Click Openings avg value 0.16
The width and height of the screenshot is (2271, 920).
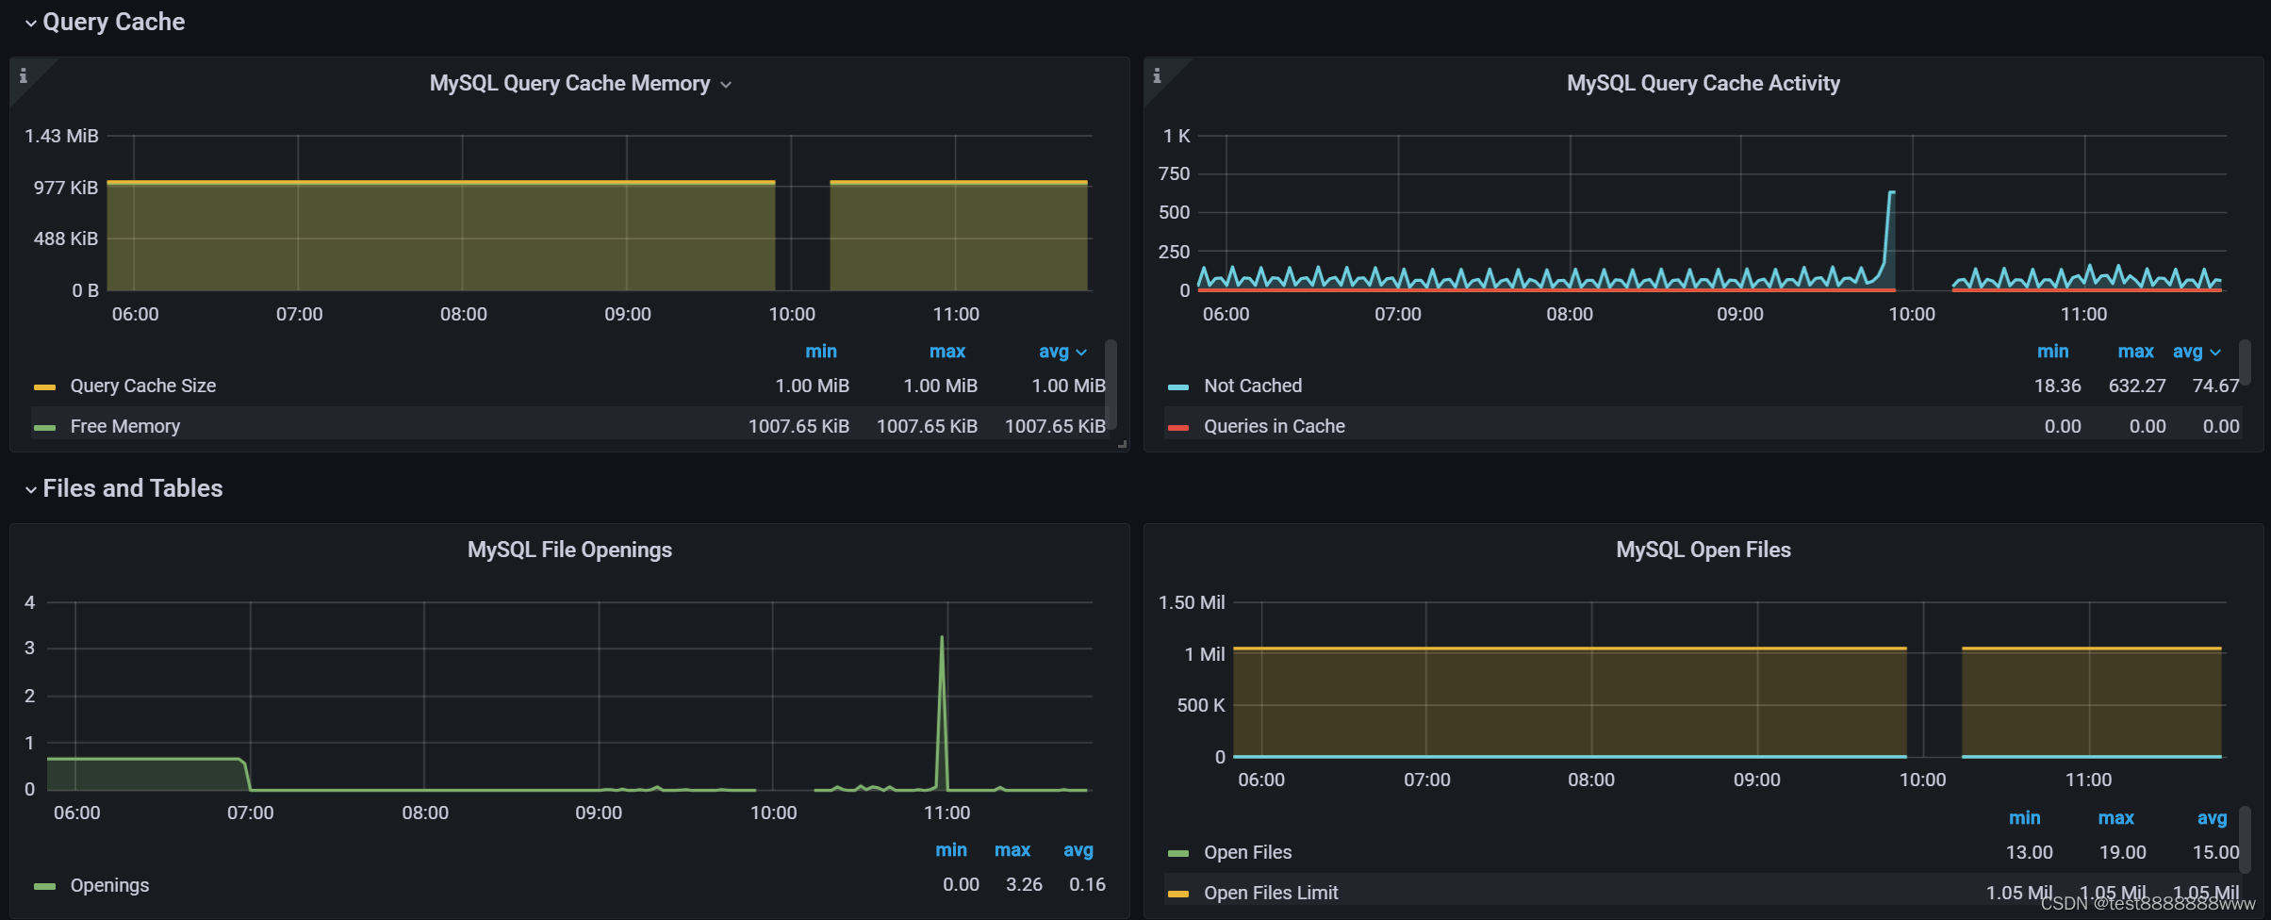1087,884
